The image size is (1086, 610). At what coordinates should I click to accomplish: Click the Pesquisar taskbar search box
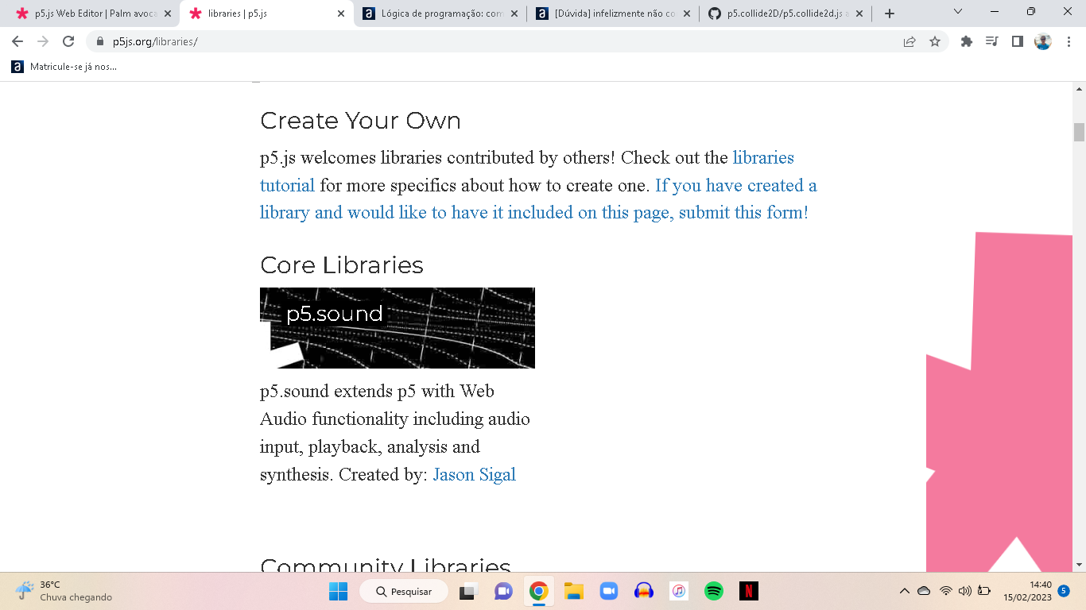(x=404, y=591)
